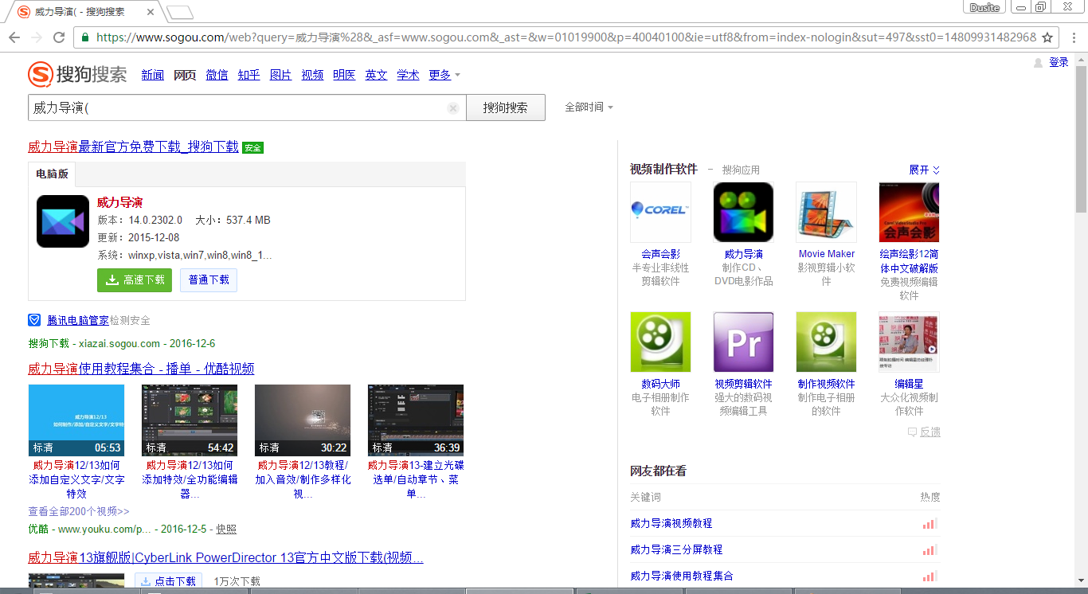Open the 会声会影 Corel app icon
The image size is (1088, 594).
point(660,212)
